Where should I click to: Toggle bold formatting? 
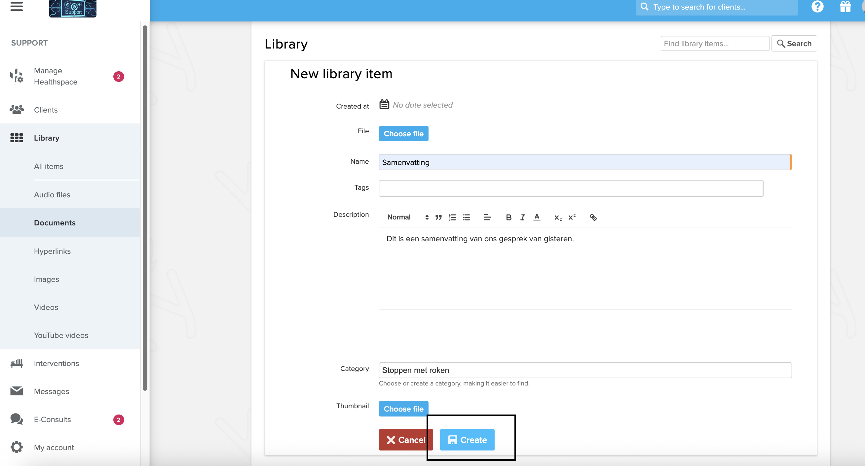tap(508, 217)
